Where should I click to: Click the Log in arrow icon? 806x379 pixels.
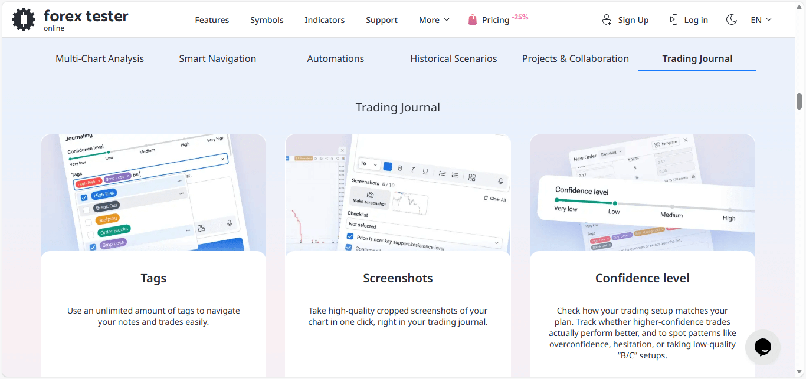671,19
